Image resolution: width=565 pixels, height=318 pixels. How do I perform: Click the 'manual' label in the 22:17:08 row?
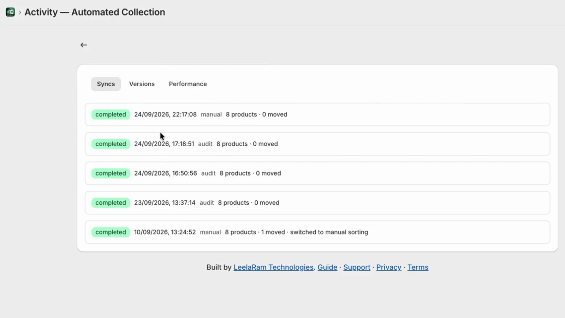tap(211, 114)
